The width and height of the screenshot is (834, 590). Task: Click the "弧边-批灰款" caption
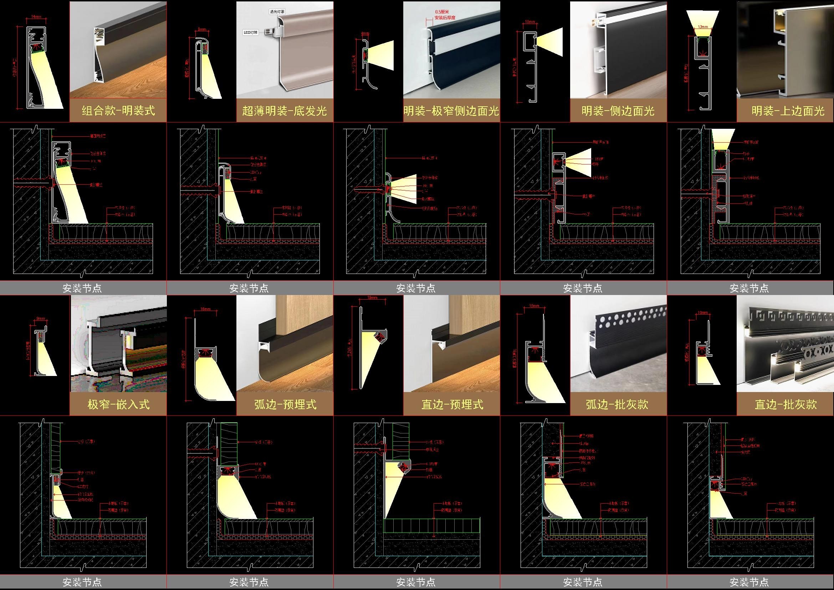617,405
